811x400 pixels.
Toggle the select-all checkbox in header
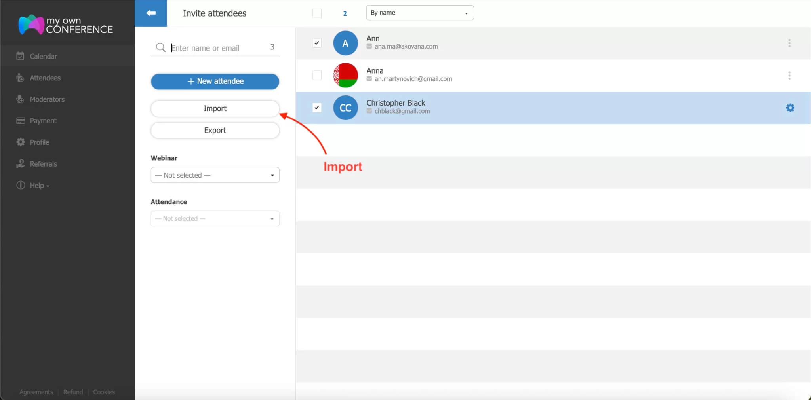click(x=317, y=13)
